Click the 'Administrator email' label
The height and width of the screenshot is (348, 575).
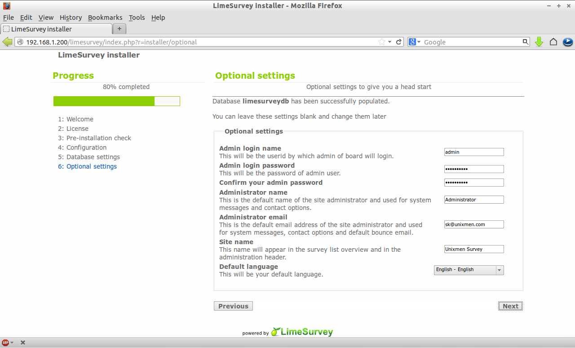(x=253, y=217)
